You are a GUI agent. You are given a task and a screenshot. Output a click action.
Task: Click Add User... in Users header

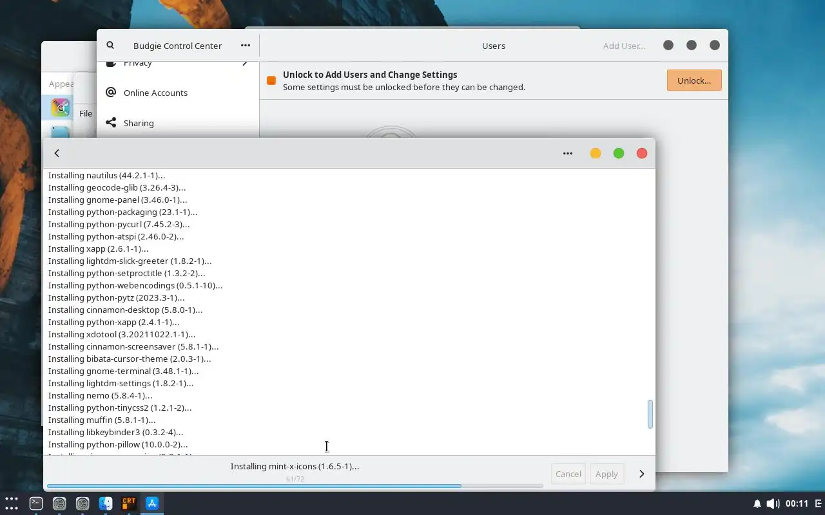624,46
